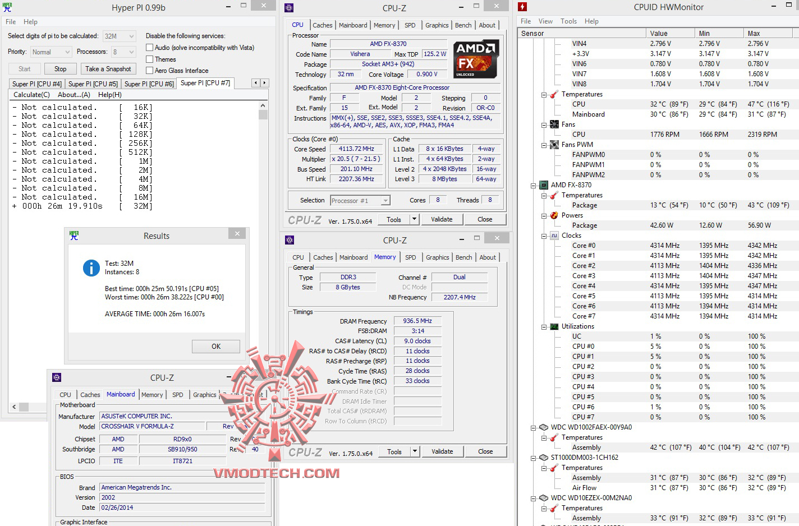799x526 pixels.
Task: Enable Audio service disable checkbox
Action: tap(149, 48)
